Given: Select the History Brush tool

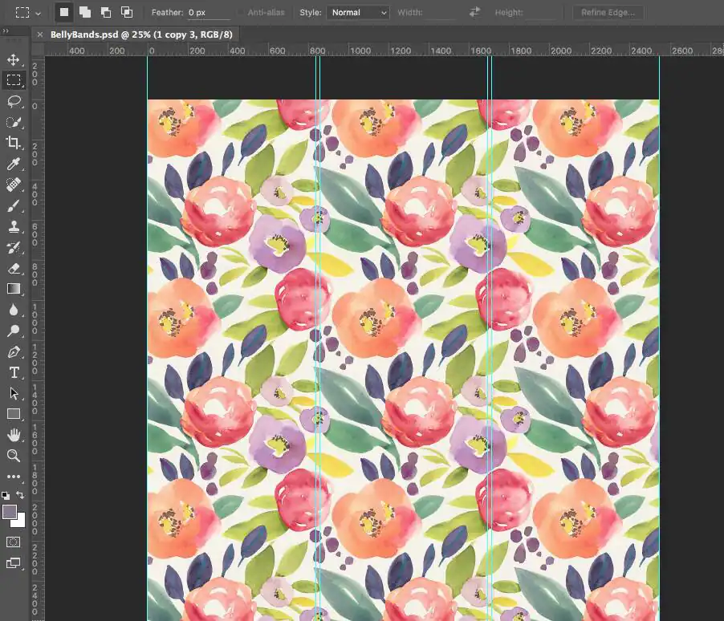Looking at the screenshot, I should [14, 248].
